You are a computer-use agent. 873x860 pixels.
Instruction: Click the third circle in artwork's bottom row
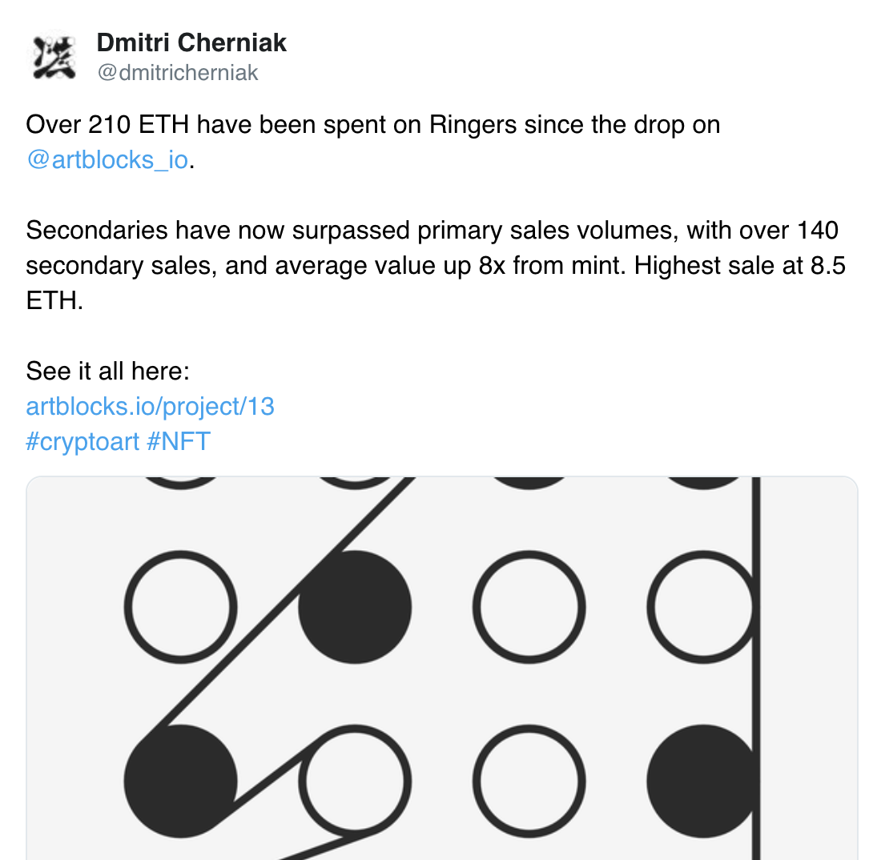pyautogui.click(x=529, y=781)
